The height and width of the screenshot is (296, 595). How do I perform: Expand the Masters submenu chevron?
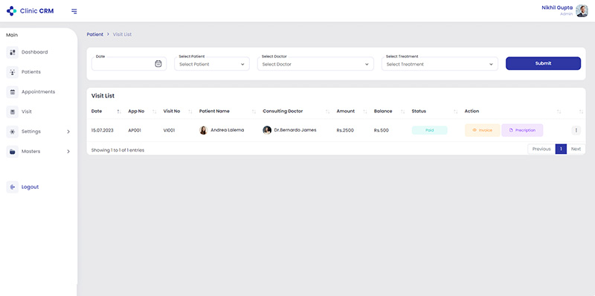[68, 152]
